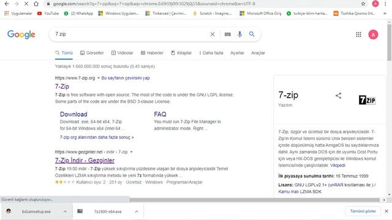Click the result count text Yaklaşık 1.660.000.000

[x=105, y=67]
